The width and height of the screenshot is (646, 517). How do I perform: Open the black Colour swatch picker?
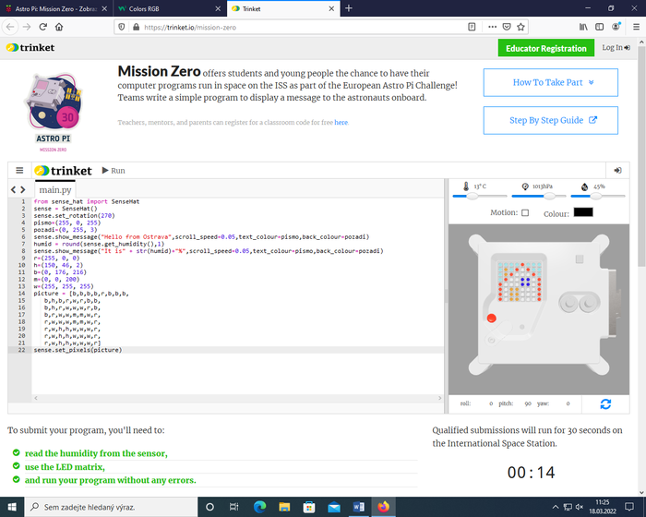coord(582,212)
